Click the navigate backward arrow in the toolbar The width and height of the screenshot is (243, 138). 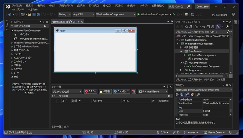(x=10, y=14)
